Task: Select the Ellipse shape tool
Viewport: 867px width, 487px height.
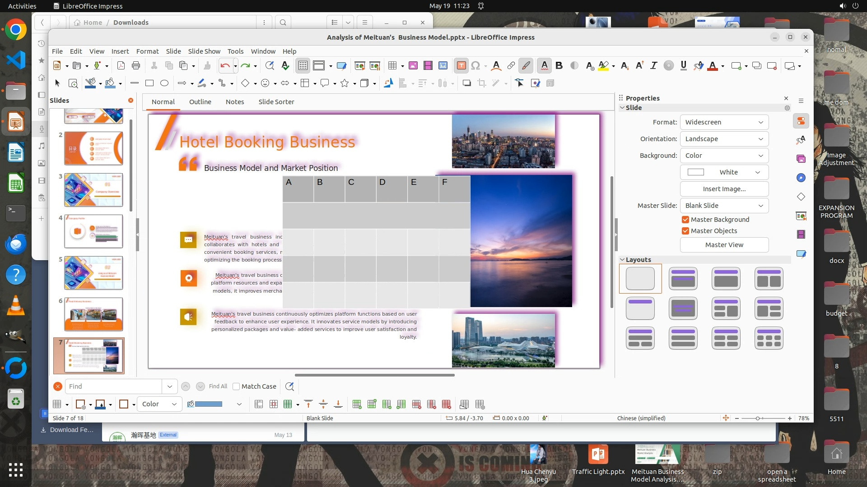Action: pyautogui.click(x=164, y=83)
